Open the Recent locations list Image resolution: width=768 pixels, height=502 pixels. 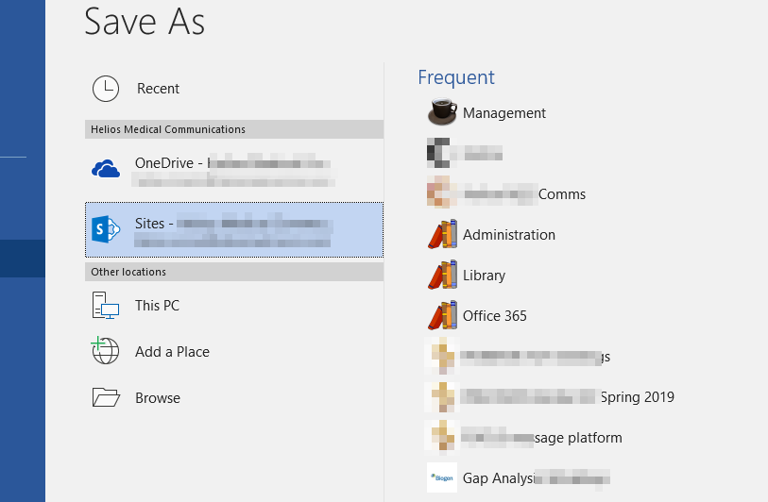(158, 89)
